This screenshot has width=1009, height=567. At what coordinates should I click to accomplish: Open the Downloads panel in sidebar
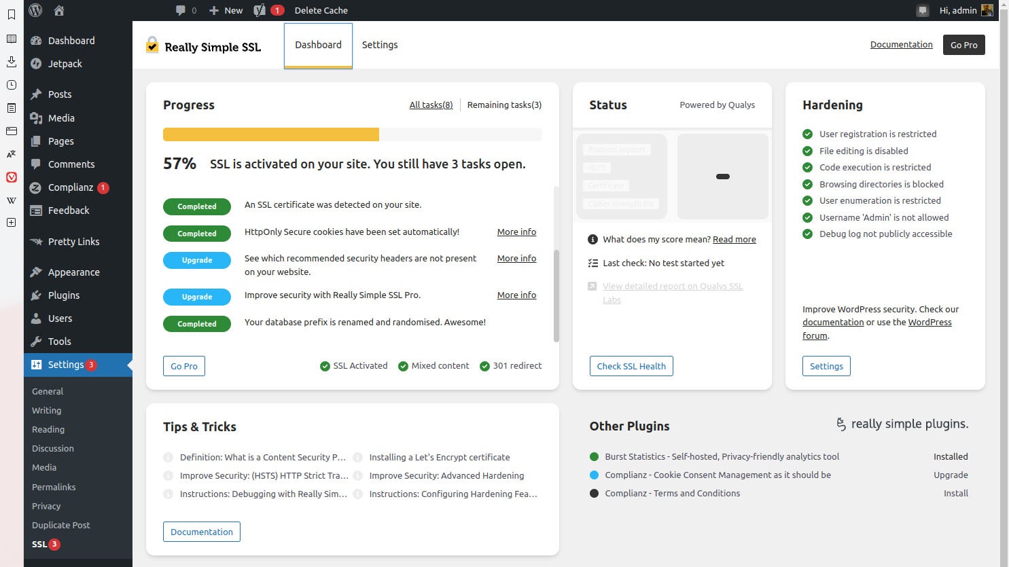[11, 62]
